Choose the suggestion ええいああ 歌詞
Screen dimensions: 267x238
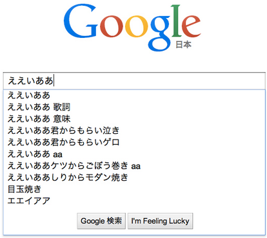134,107
